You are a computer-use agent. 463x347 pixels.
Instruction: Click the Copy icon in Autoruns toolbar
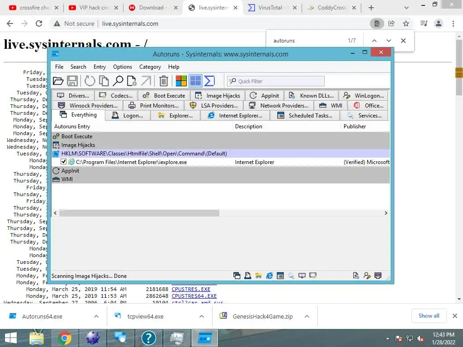(104, 81)
